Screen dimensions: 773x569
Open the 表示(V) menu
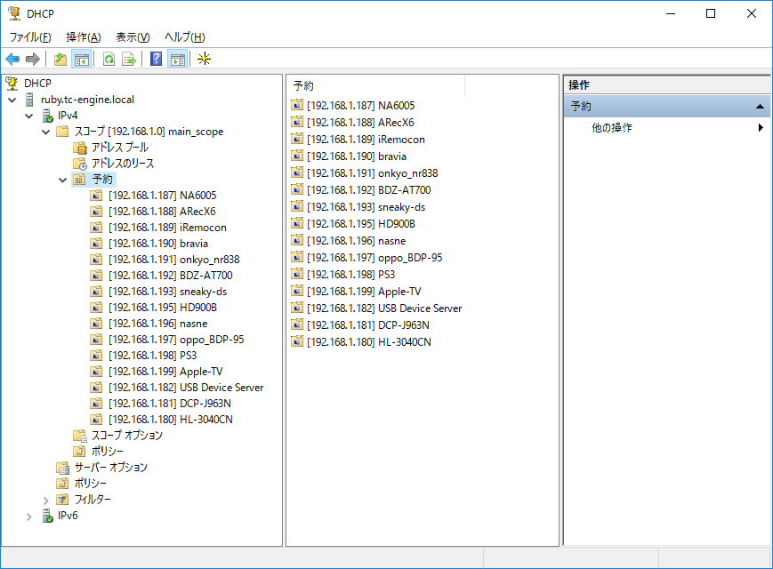[x=133, y=37]
